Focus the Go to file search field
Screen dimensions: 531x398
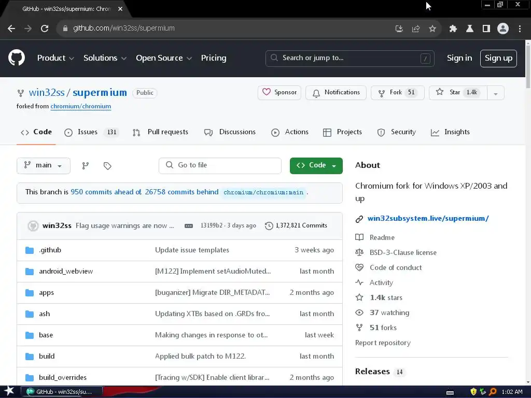(220, 165)
